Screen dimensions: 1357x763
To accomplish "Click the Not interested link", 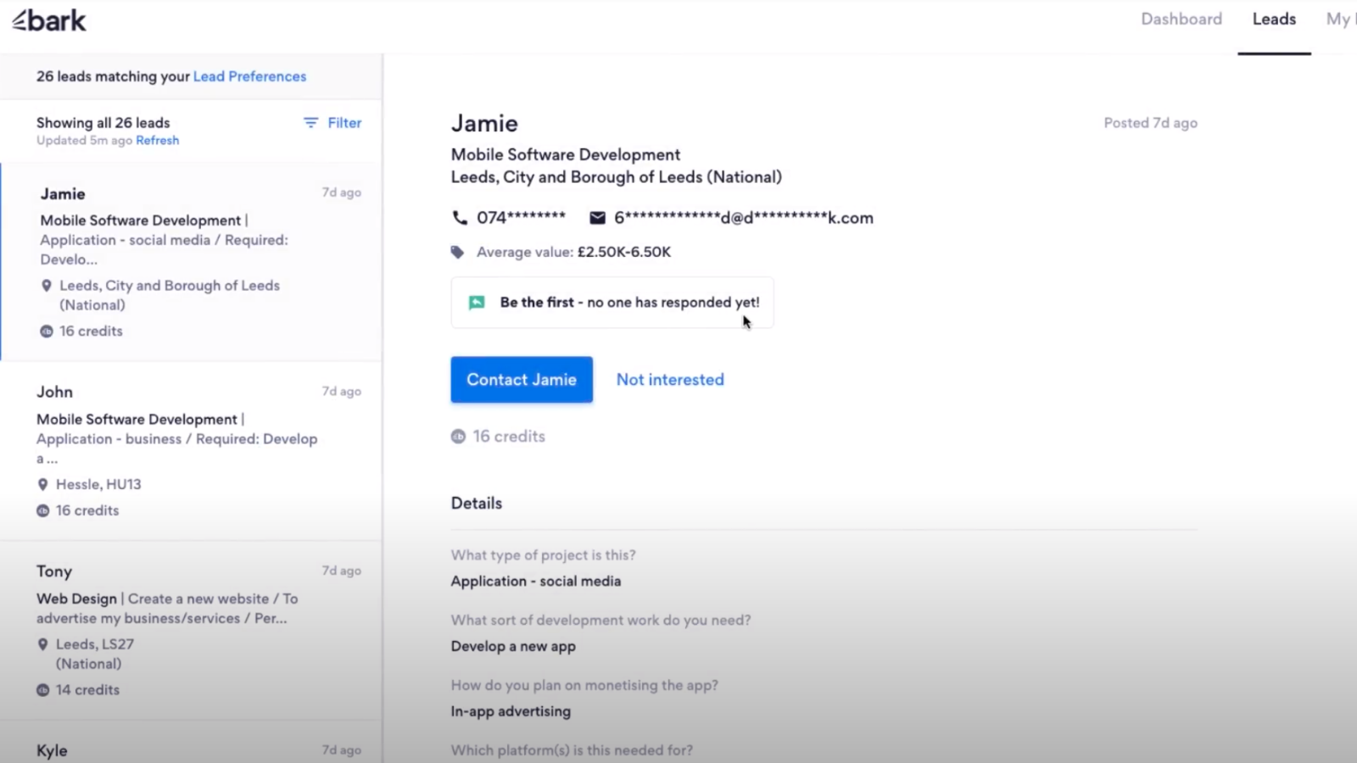I will [x=670, y=380].
